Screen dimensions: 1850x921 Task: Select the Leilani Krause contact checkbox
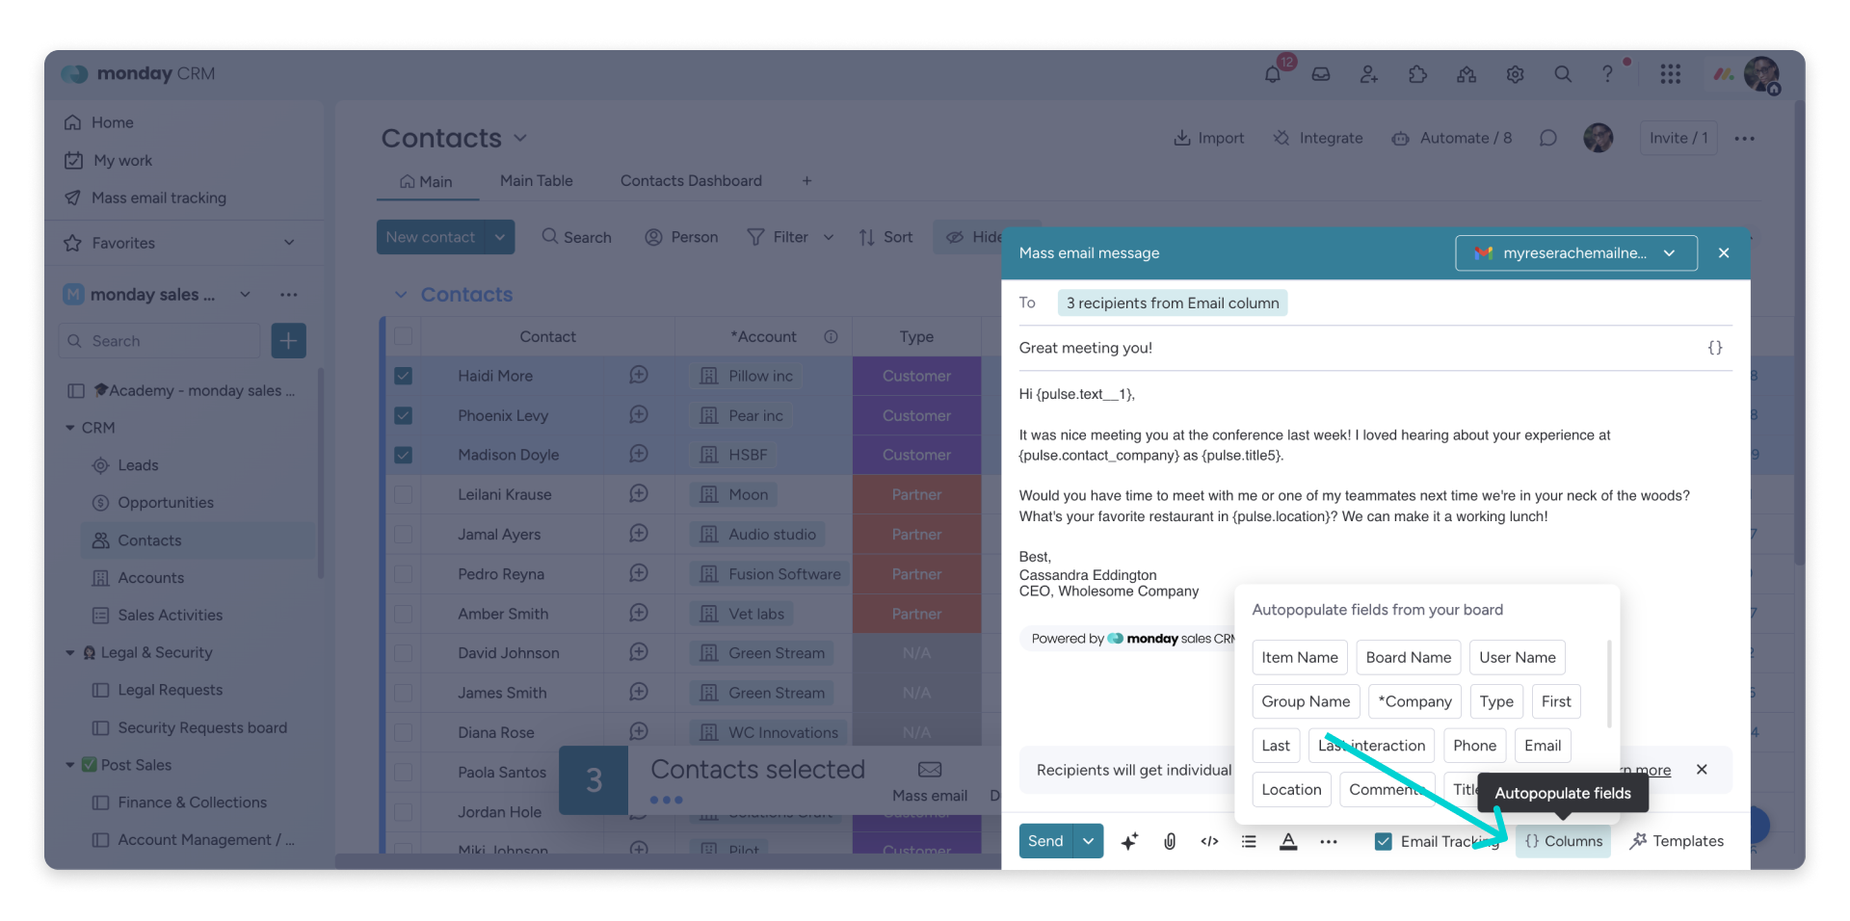[404, 494]
